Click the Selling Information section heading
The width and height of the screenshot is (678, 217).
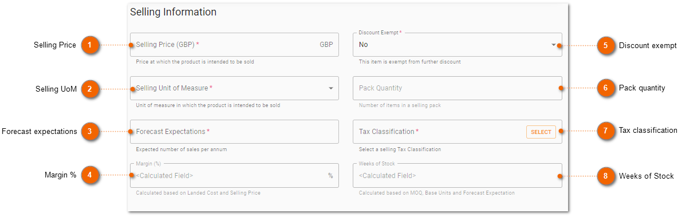point(174,12)
